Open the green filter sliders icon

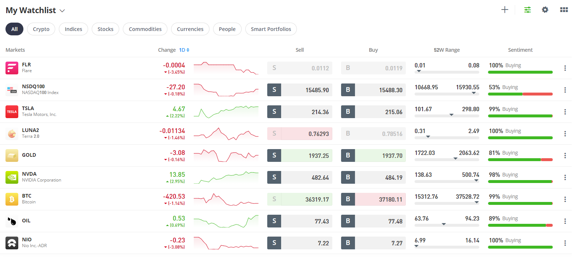pos(527,10)
